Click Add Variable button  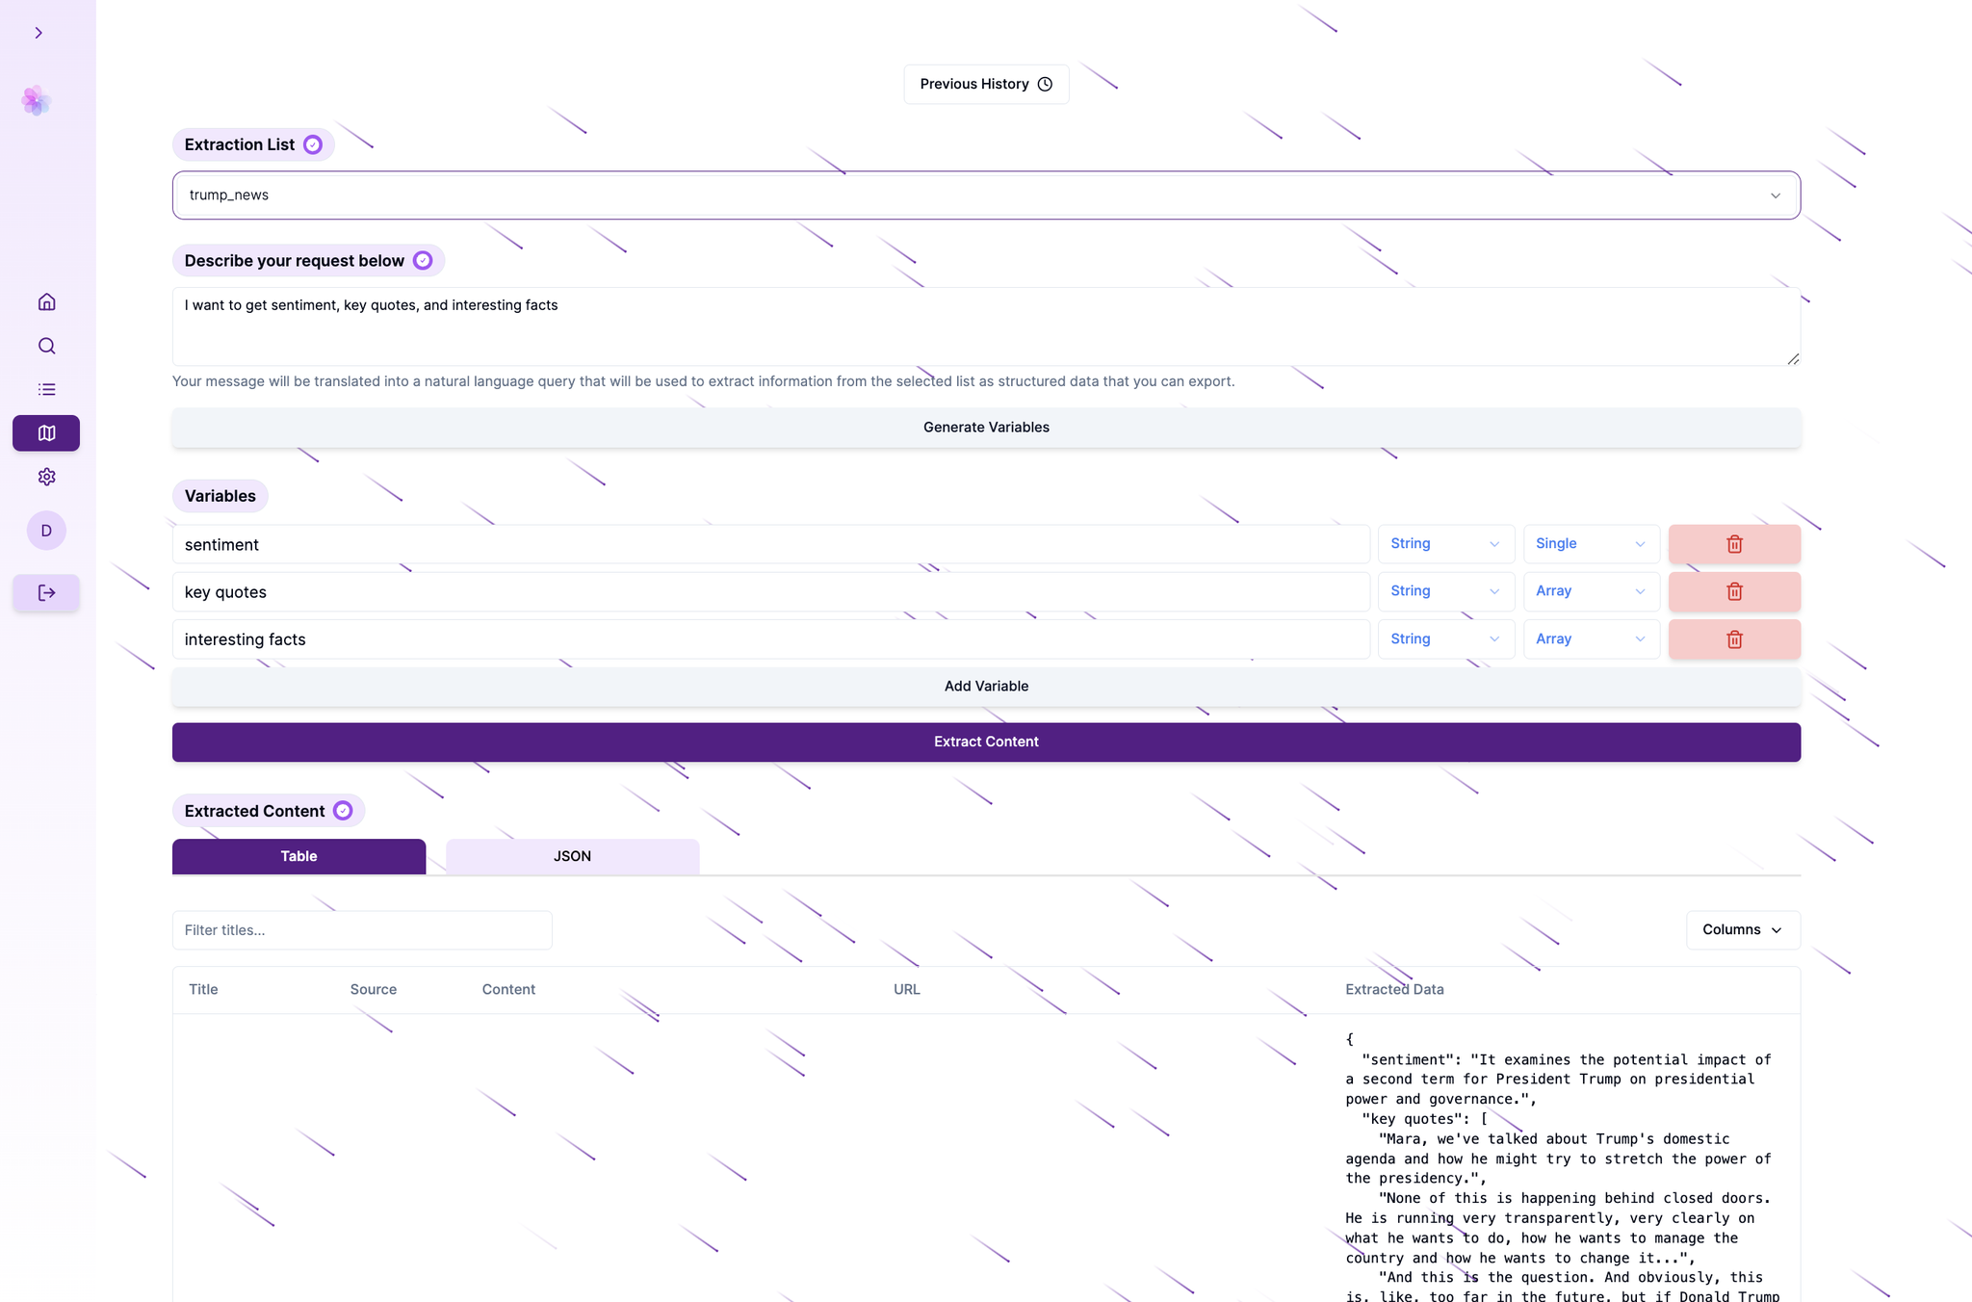[986, 686]
